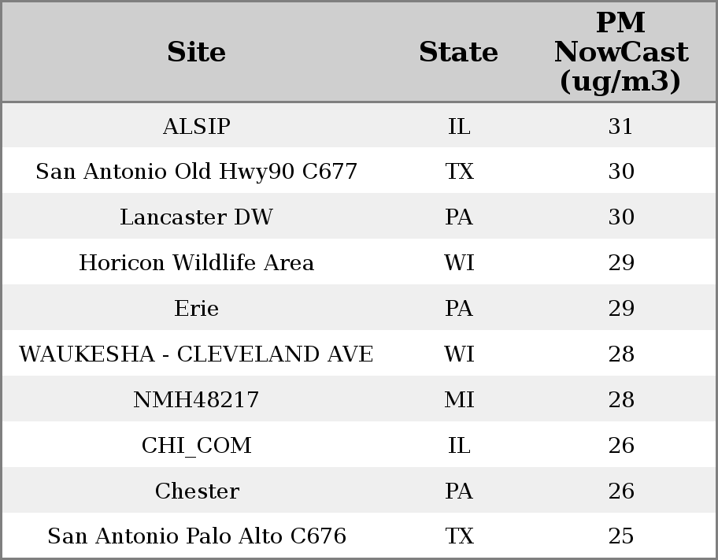Click the PM value 25 in last row
718x560 pixels.
pos(620,536)
